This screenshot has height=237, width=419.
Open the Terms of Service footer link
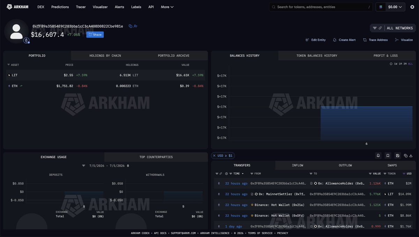tap(261, 233)
